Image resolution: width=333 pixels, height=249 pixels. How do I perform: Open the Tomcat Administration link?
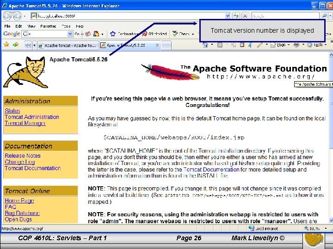32,117
